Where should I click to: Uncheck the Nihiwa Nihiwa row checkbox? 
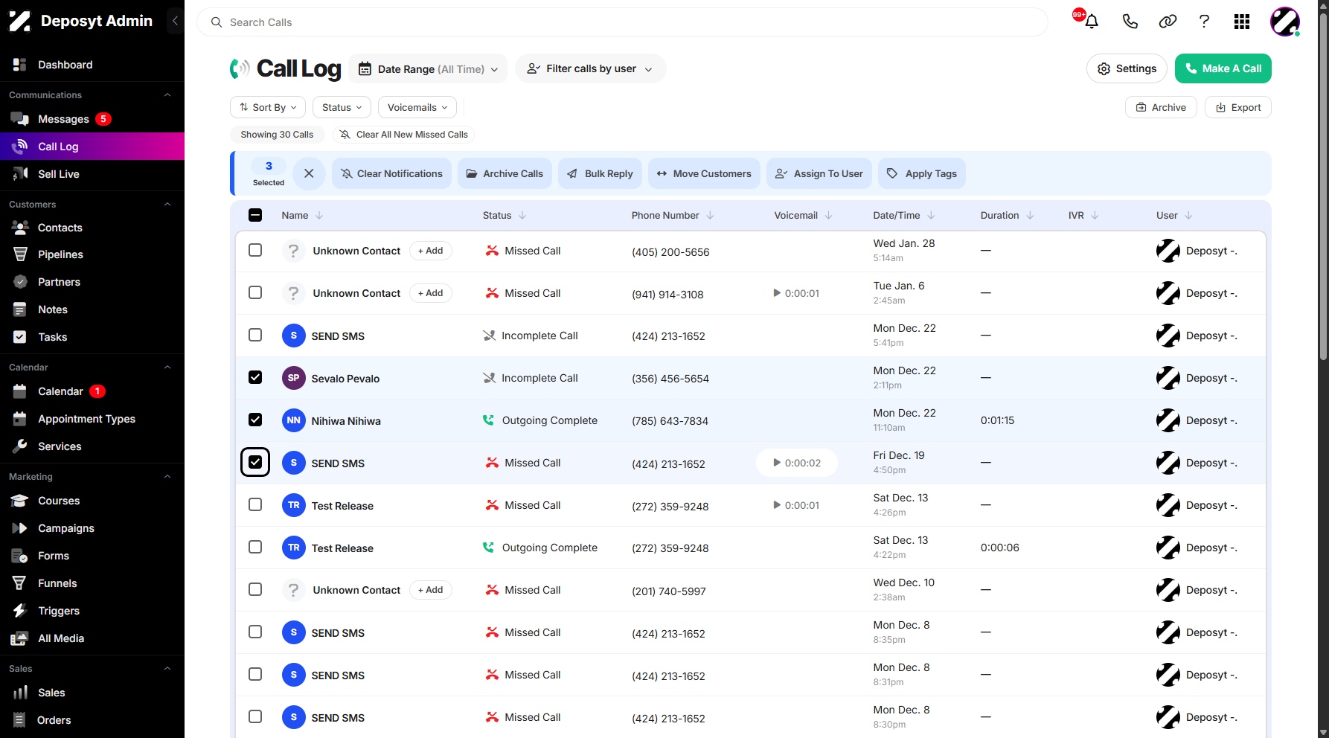[x=255, y=420]
